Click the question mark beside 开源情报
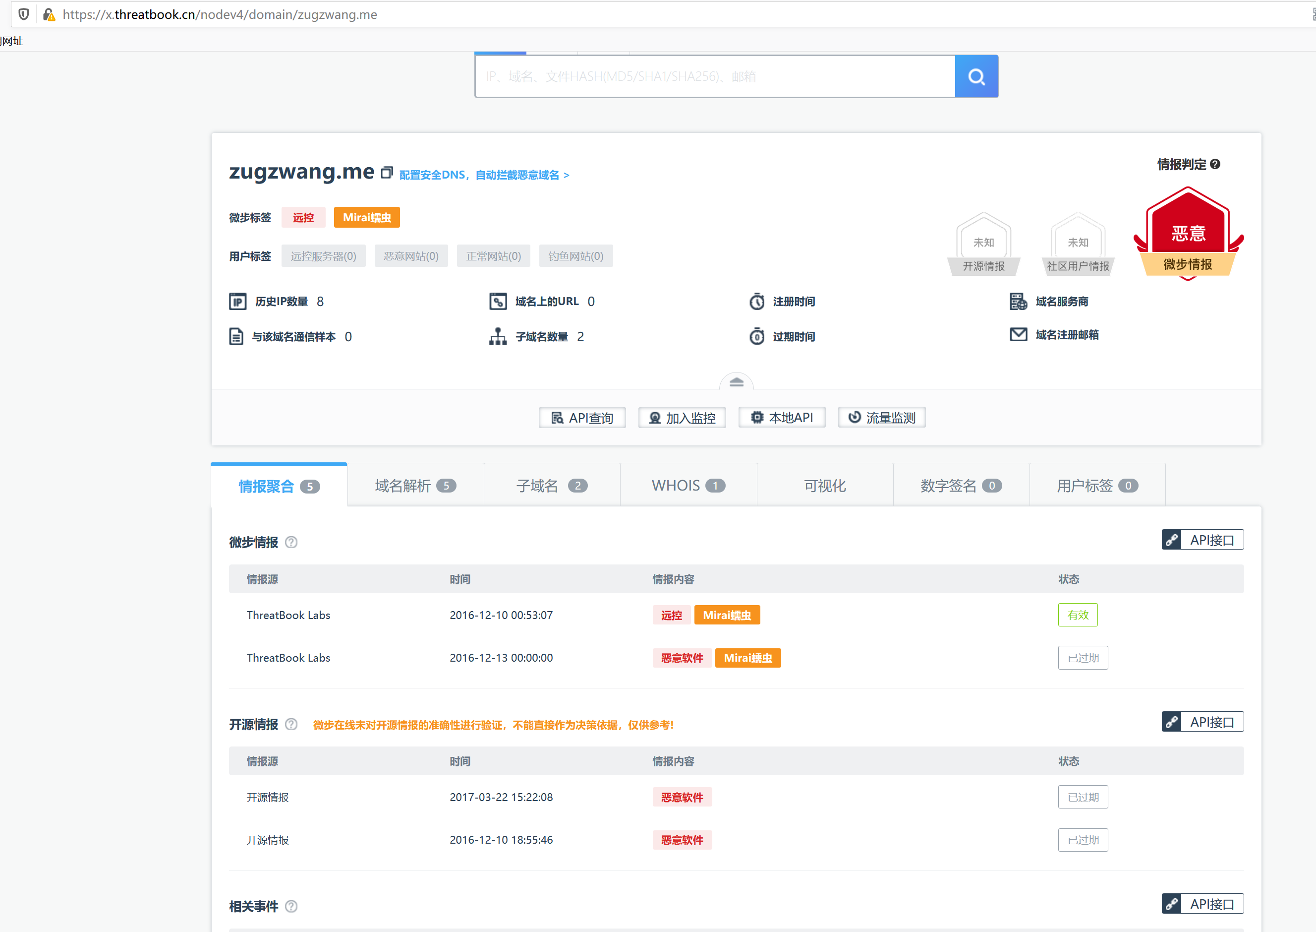The height and width of the screenshot is (932, 1316). (291, 724)
